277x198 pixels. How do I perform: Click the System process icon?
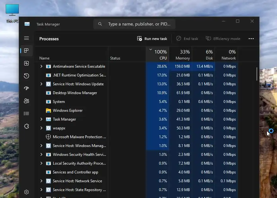click(48, 102)
